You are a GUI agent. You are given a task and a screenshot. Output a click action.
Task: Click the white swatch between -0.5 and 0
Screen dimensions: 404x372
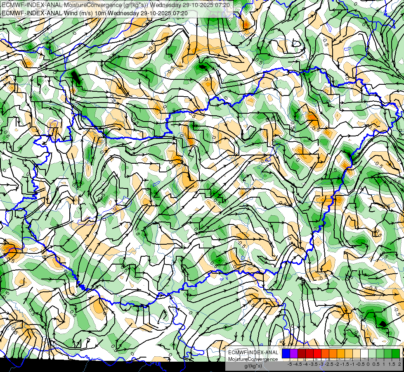(364, 354)
